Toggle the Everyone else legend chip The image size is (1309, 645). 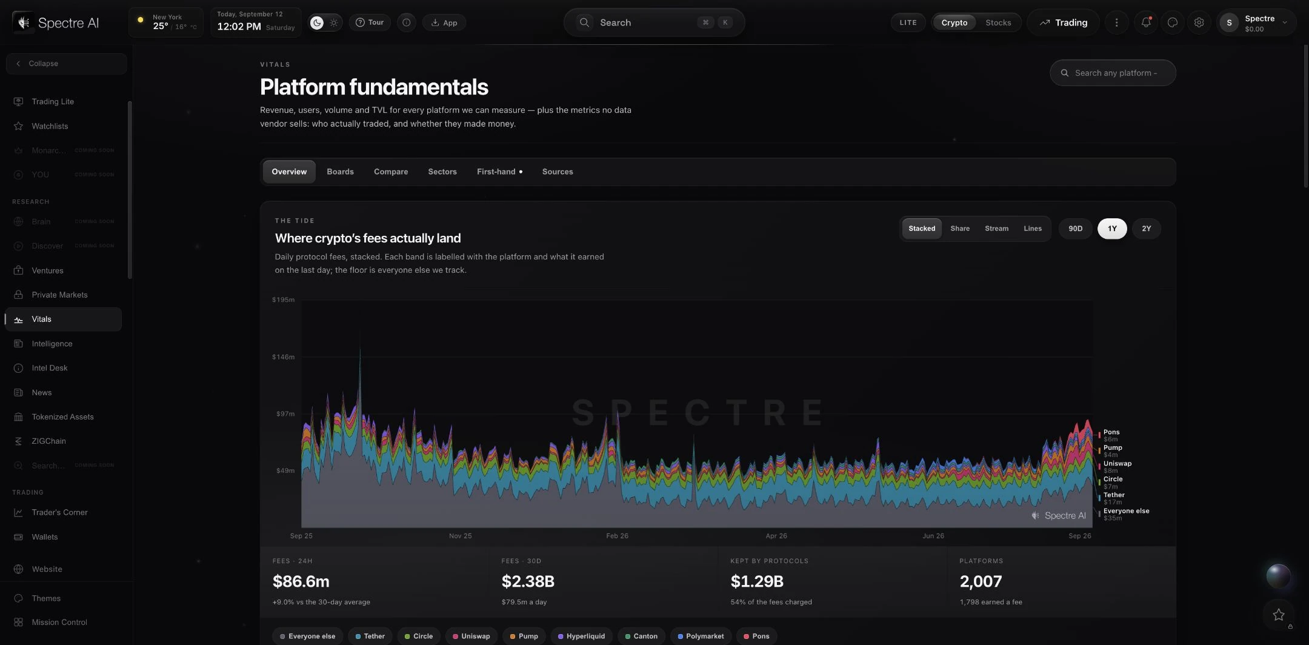click(307, 636)
